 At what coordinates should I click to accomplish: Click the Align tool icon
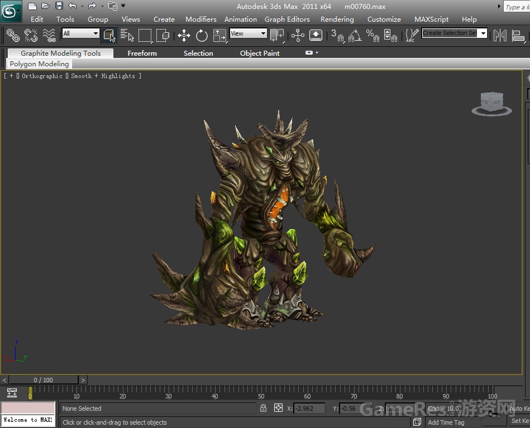[518, 36]
